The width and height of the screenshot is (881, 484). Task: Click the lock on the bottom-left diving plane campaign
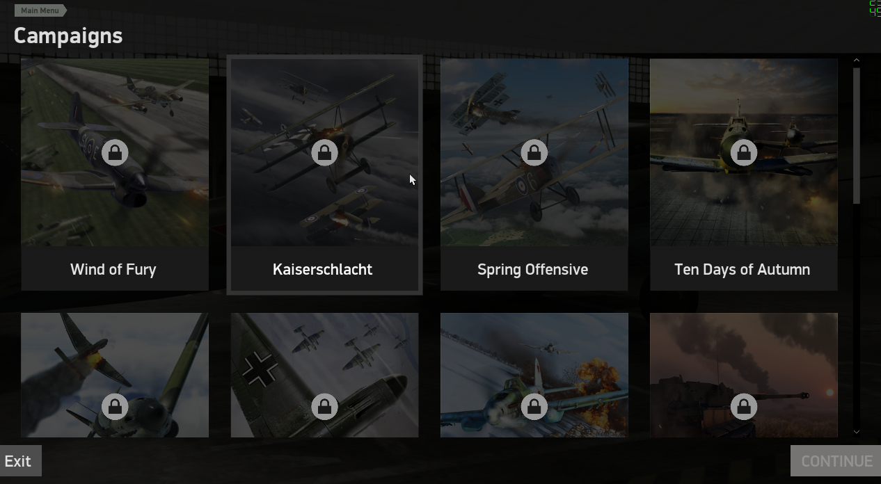(115, 407)
